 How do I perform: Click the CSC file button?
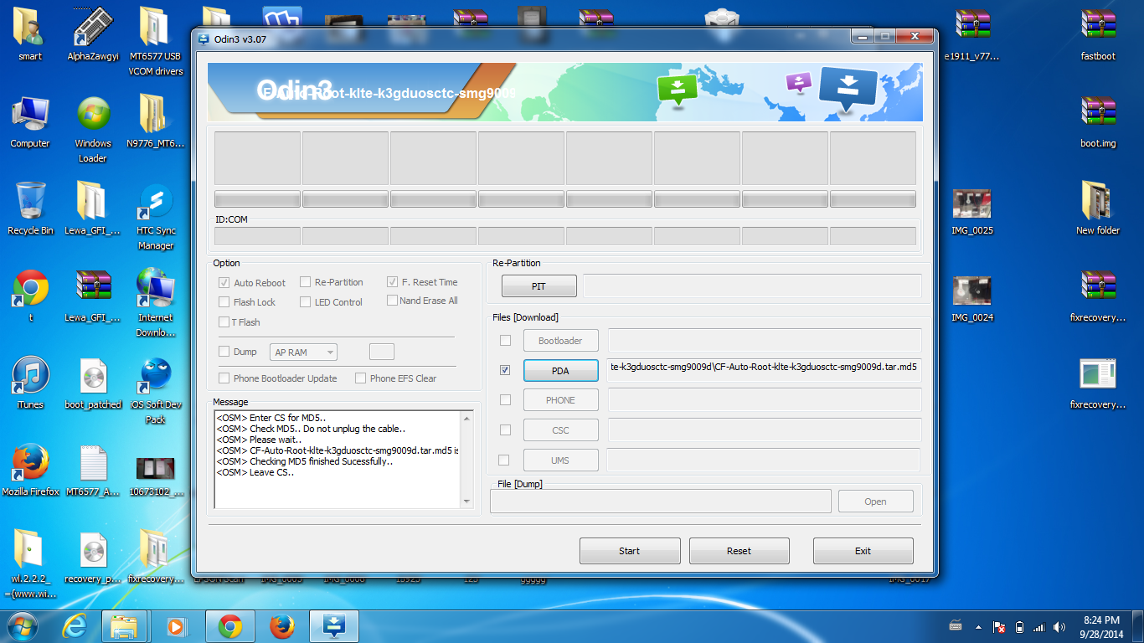560,430
